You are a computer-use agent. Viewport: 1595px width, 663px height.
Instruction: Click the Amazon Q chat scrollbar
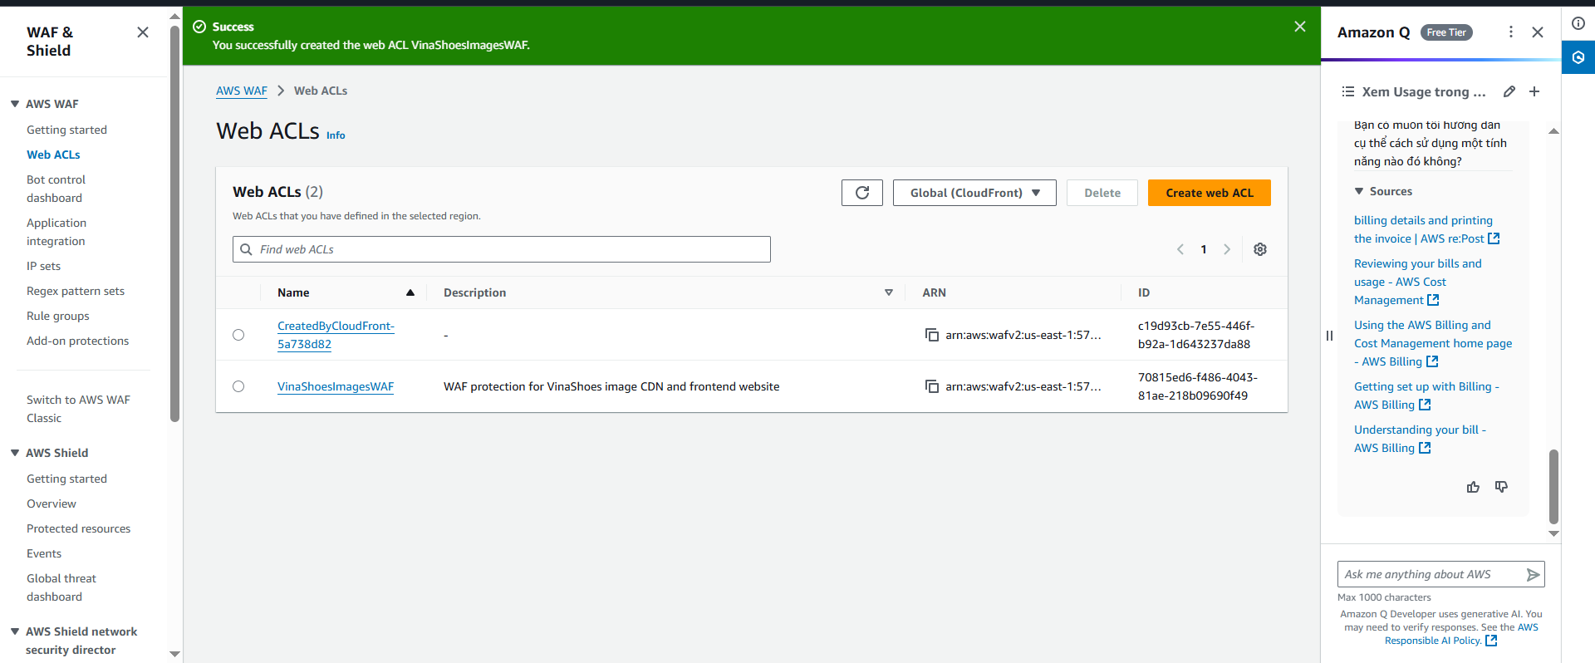coord(1553,486)
